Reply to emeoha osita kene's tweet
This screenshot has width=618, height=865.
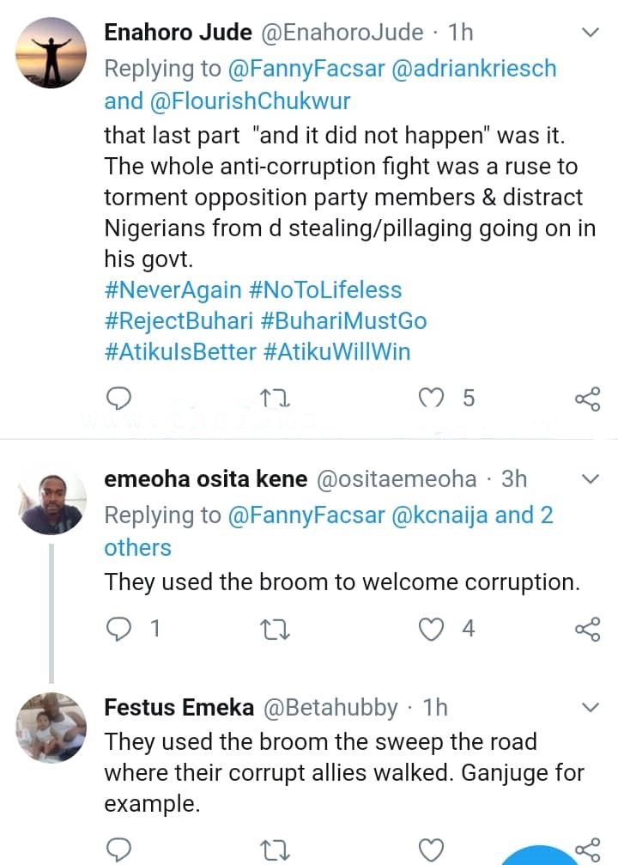[118, 629]
